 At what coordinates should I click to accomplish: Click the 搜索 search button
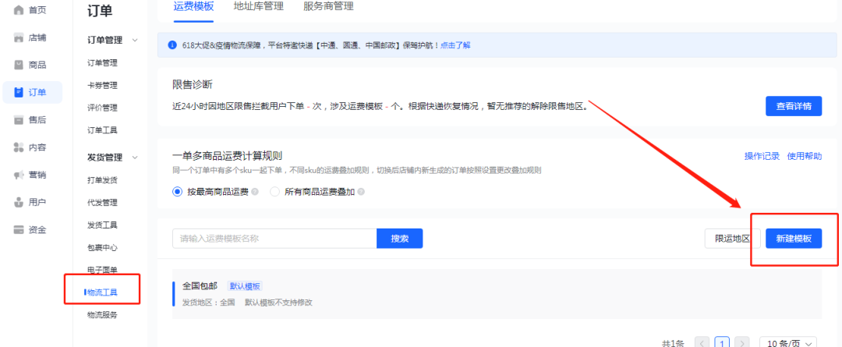pos(399,239)
